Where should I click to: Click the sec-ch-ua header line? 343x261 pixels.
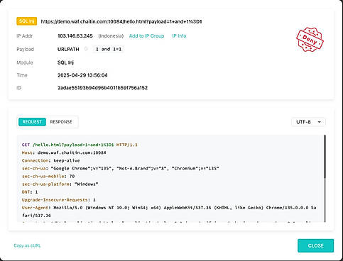[x=120, y=168]
